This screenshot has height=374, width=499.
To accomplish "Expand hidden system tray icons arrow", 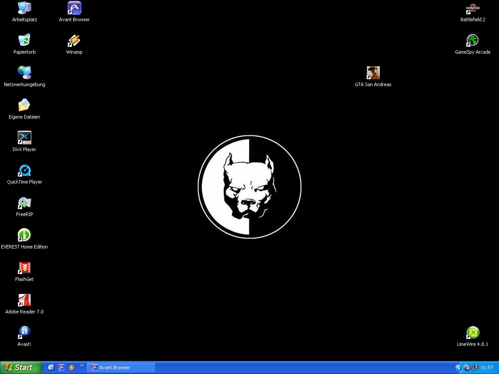I will click(x=458, y=368).
